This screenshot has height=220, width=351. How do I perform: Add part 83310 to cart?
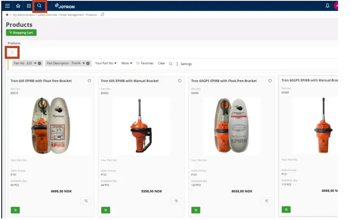pyautogui.click(x=15, y=210)
